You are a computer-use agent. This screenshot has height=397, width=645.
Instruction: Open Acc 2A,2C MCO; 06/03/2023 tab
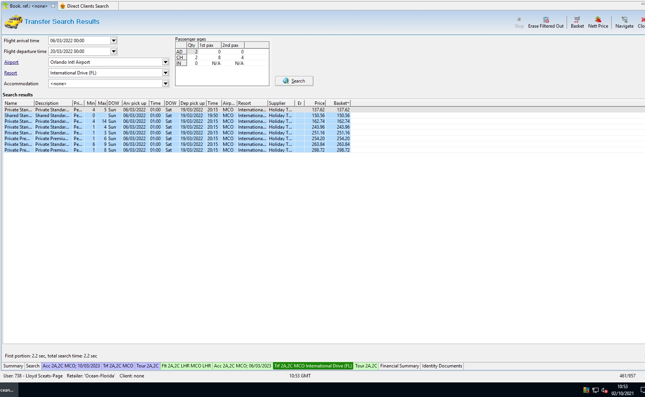click(x=242, y=366)
